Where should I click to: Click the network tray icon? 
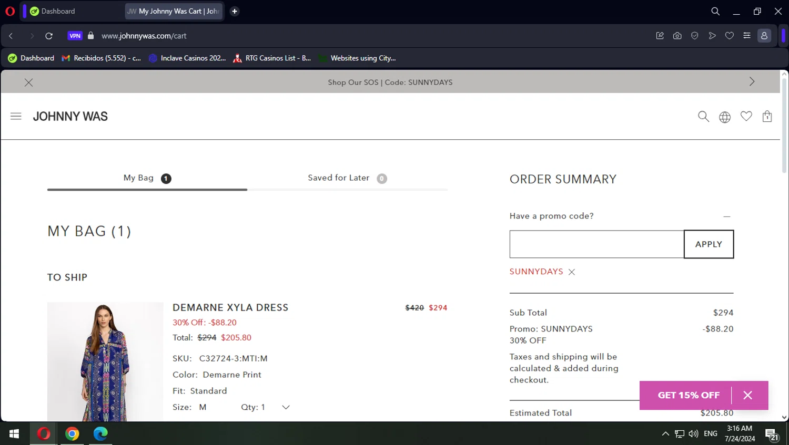[680, 433]
